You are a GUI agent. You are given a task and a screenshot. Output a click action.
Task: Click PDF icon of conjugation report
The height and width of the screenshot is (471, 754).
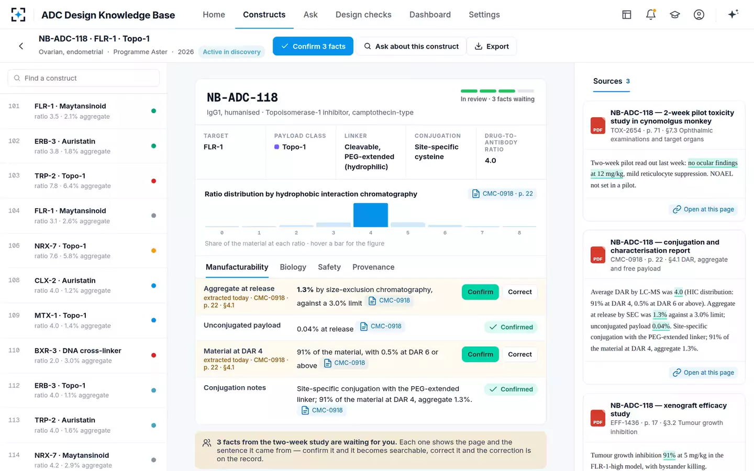(x=598, y=255)
